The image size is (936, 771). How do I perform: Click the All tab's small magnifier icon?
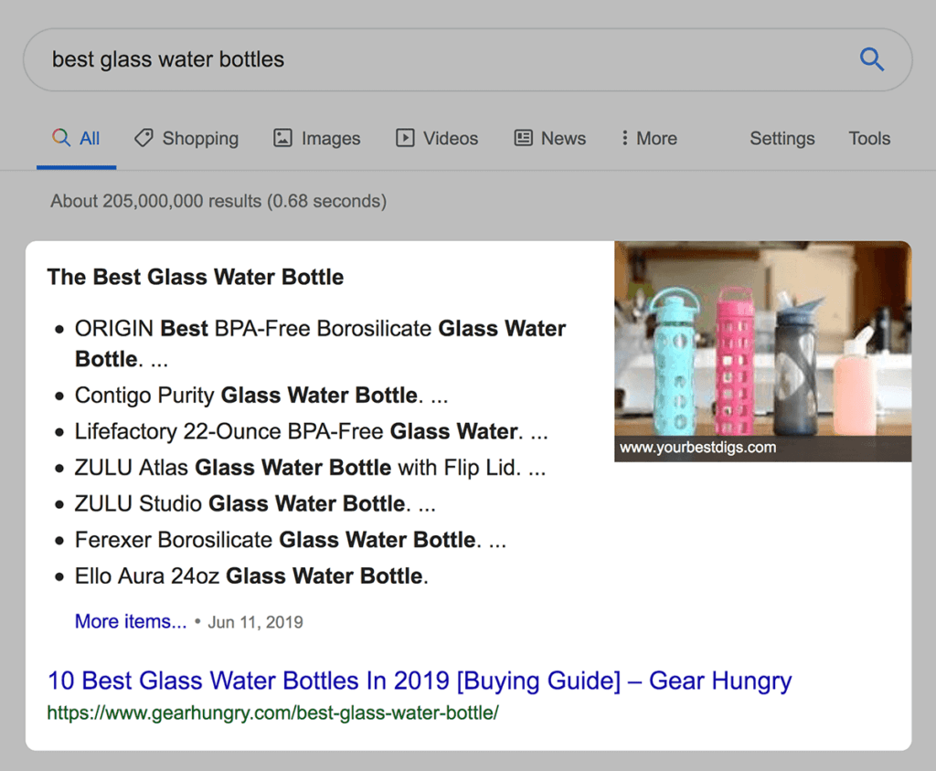pyautogui.click(x=61, y=138)
